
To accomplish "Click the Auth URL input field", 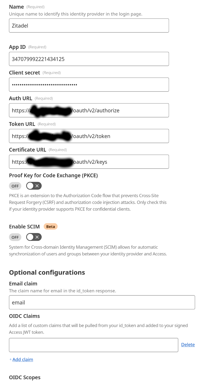I will [x=89, y=110].
